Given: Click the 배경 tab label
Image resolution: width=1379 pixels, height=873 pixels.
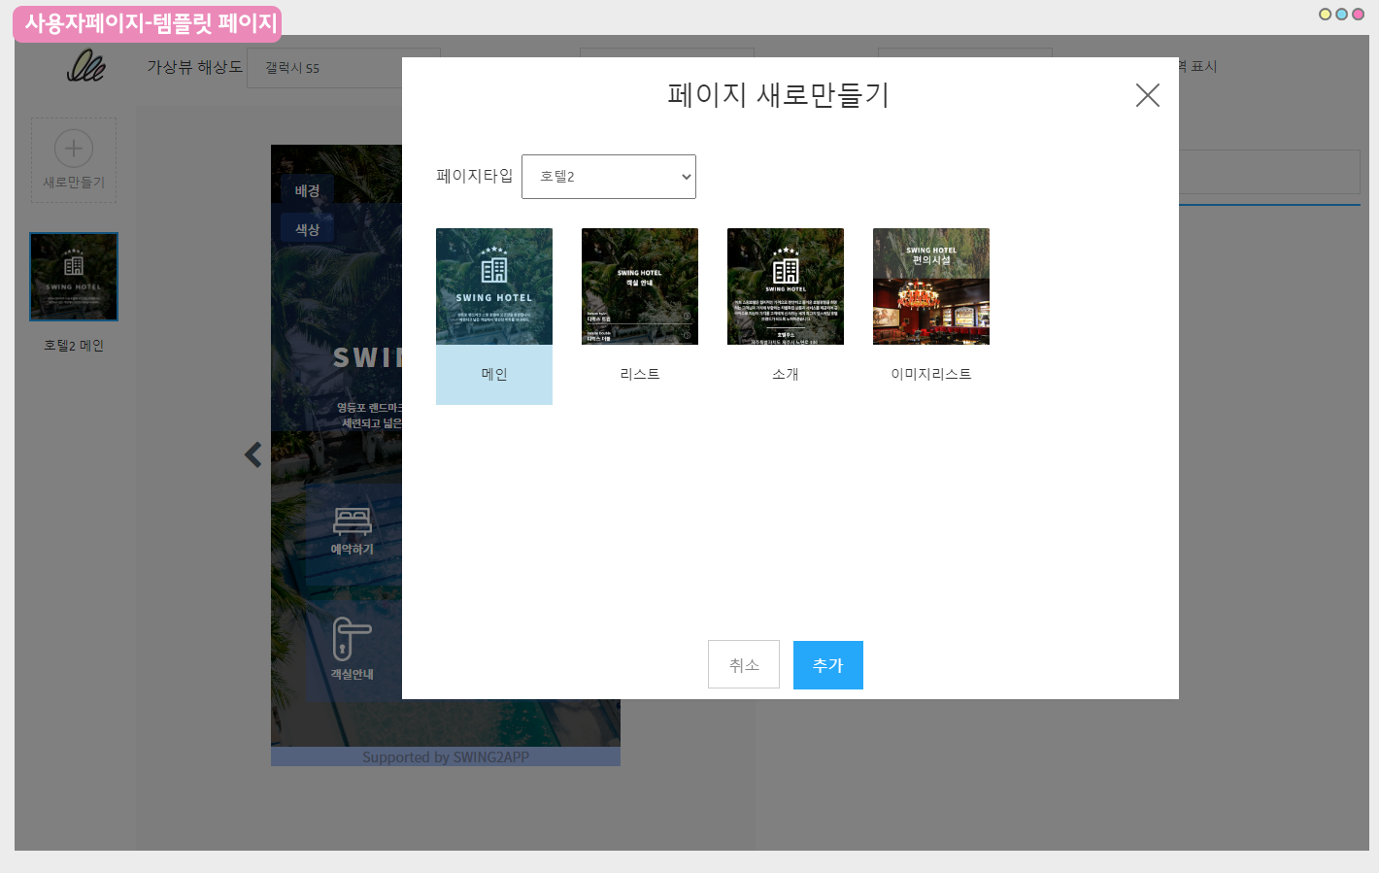Looking at the screenshot, I should click(308, 191).
